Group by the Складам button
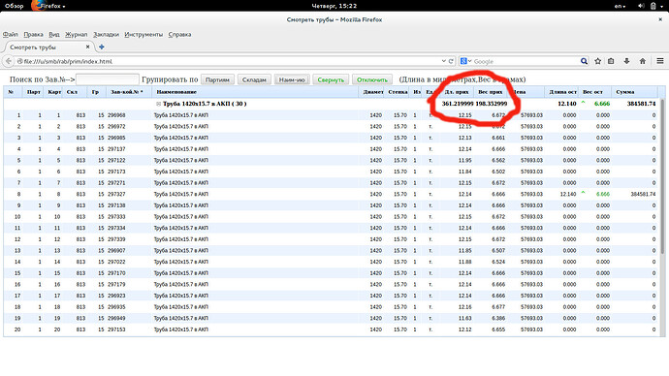 [254, 79]
